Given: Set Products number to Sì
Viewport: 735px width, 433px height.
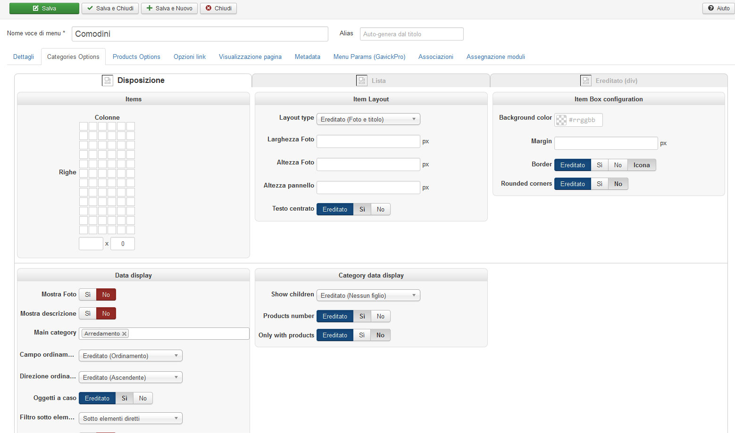Looking at the screenshot, I should (362, 316).
